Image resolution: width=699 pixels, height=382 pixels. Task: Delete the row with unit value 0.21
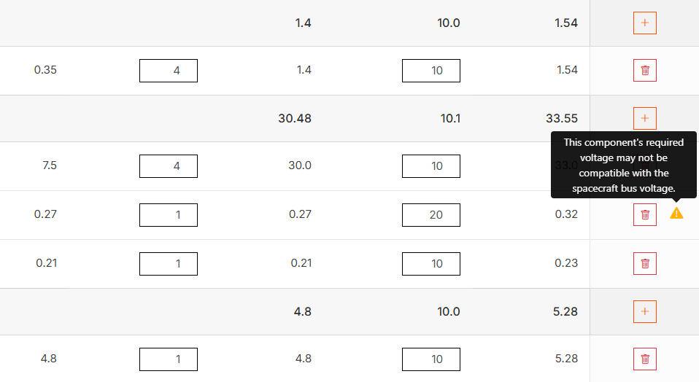645,263
